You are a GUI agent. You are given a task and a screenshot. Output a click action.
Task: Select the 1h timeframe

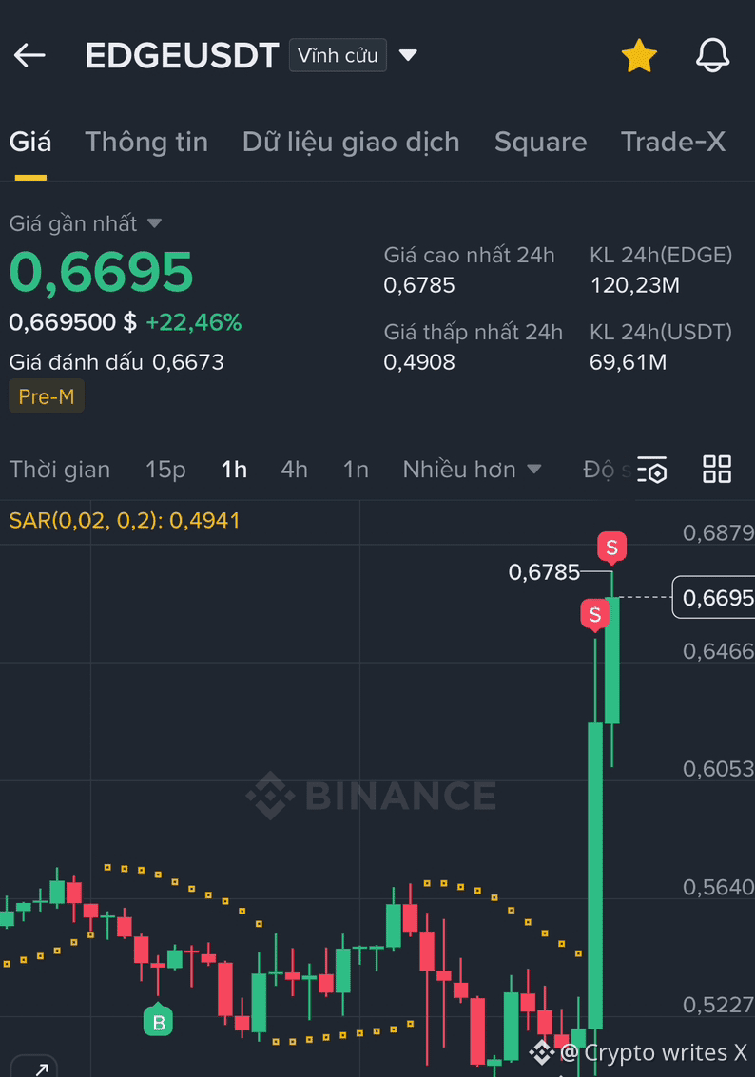(x=234, y=470)
